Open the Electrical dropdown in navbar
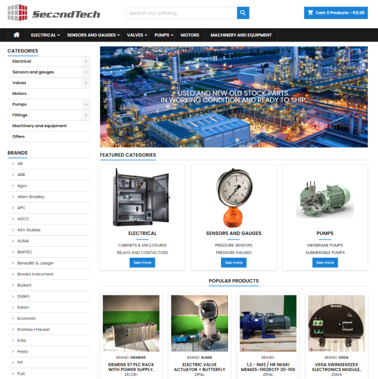 pos(45,35)
